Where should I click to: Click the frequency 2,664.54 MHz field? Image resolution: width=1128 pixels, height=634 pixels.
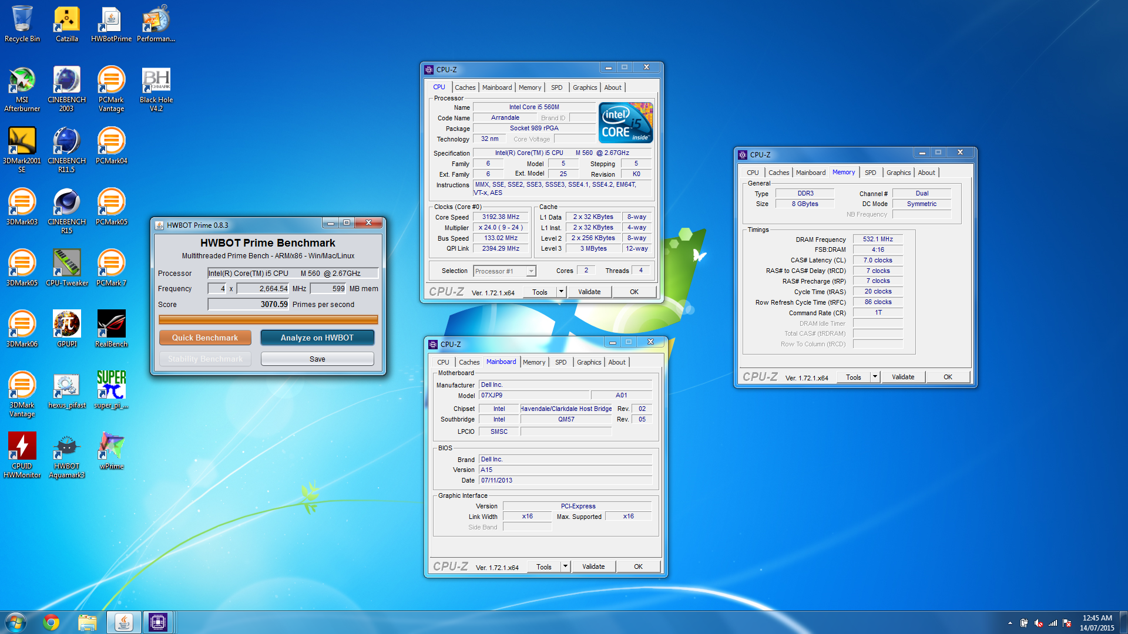coord(263,288)
